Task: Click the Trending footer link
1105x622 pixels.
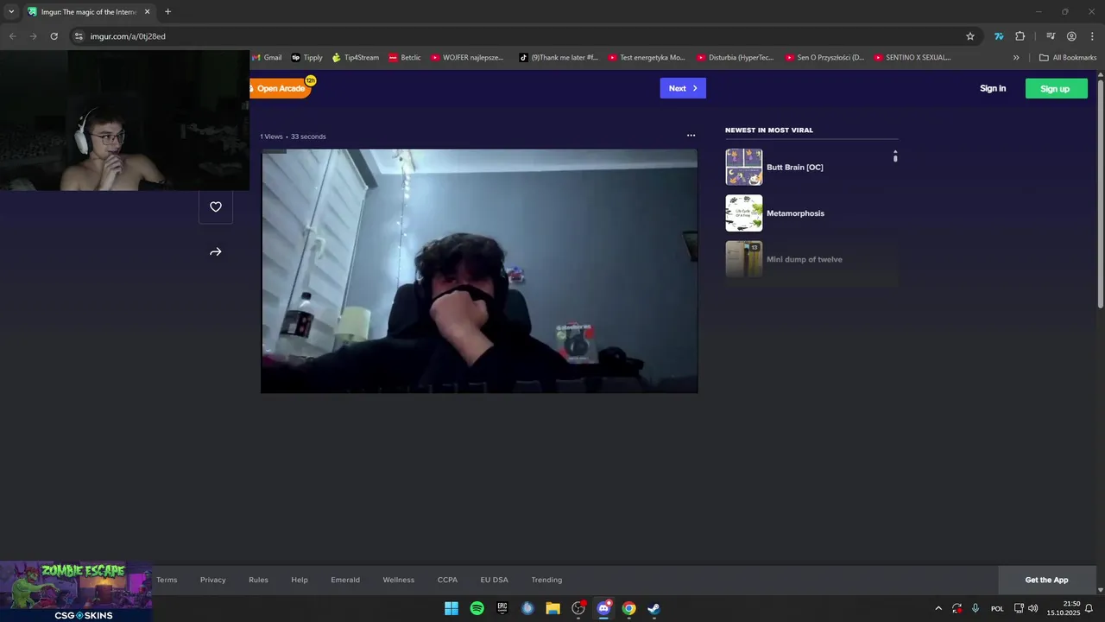Action: (546, 580)
